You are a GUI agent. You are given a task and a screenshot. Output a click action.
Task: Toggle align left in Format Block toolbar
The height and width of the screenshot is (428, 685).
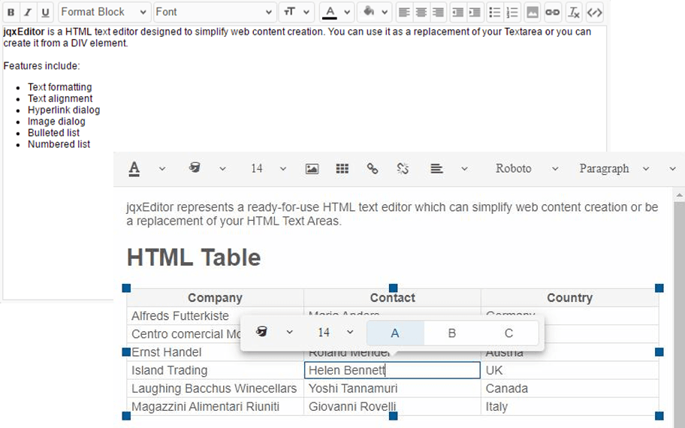tap(404, 12)
